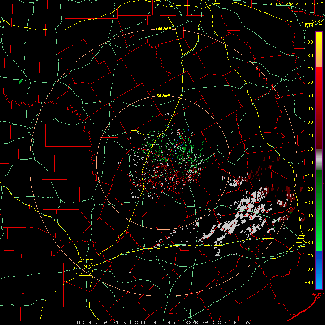Click the "STORM RELATIVE VELOCITY 0.5 DEG" caption
Viewport: 325px width, 325px height.
(125, 322)
